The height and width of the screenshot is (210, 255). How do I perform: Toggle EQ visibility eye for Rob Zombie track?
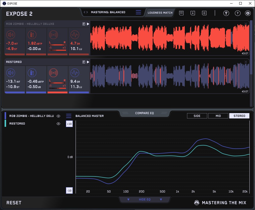click(59, 116)
